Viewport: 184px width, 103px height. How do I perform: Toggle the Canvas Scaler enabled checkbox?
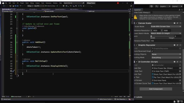[x=137, y=23]
